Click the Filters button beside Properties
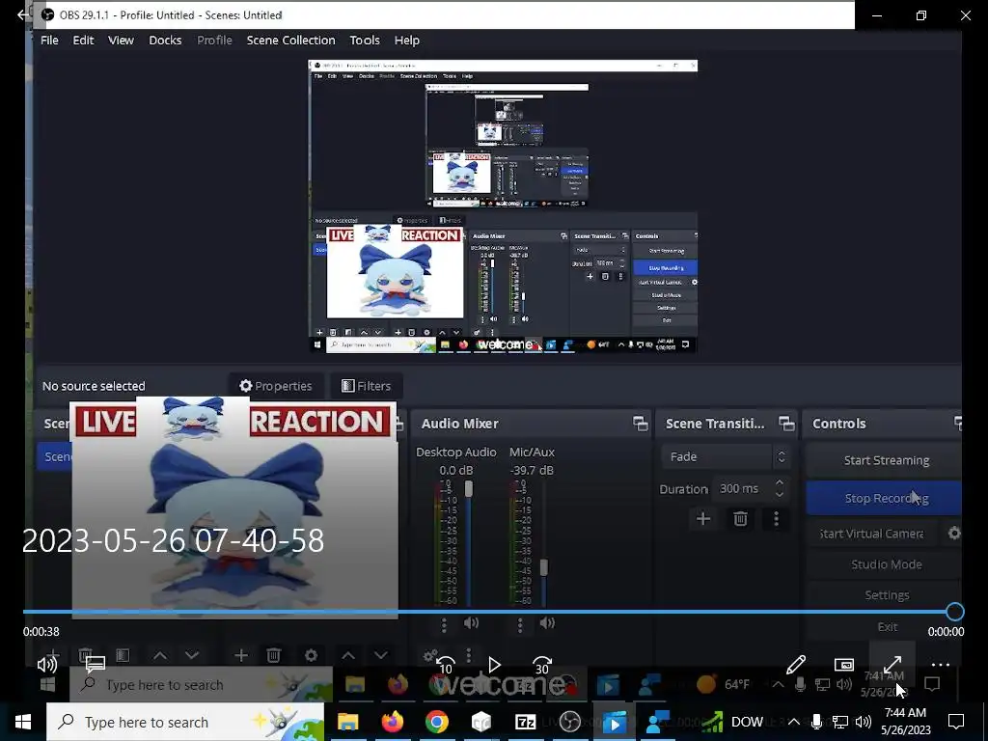Screen dimensions: 988x741 coord(366,386)
